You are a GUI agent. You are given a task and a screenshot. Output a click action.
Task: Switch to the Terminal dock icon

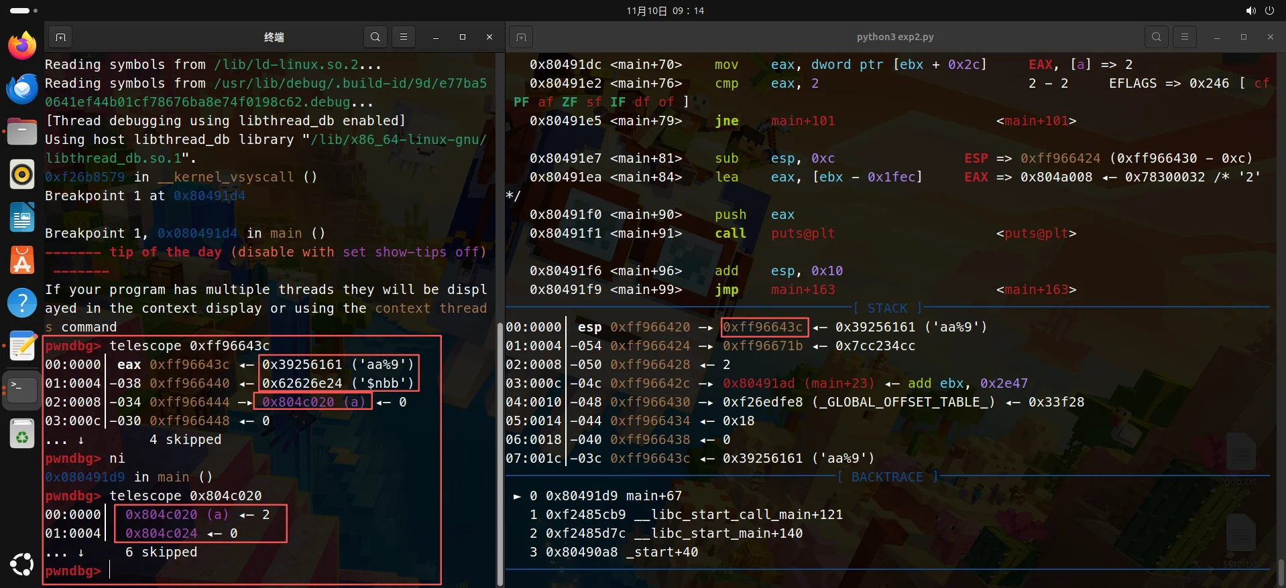22,389
